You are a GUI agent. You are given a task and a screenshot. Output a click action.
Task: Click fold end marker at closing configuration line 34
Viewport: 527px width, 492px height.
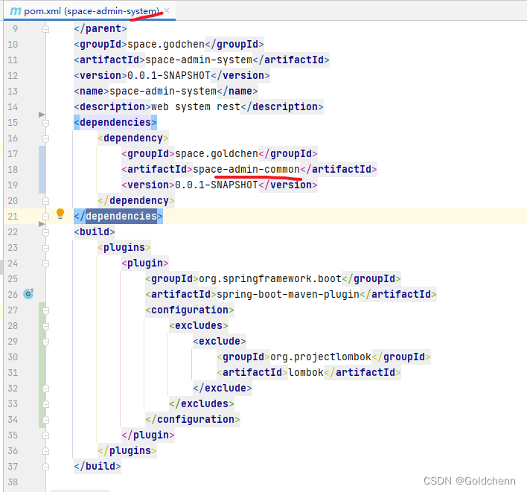46,420
